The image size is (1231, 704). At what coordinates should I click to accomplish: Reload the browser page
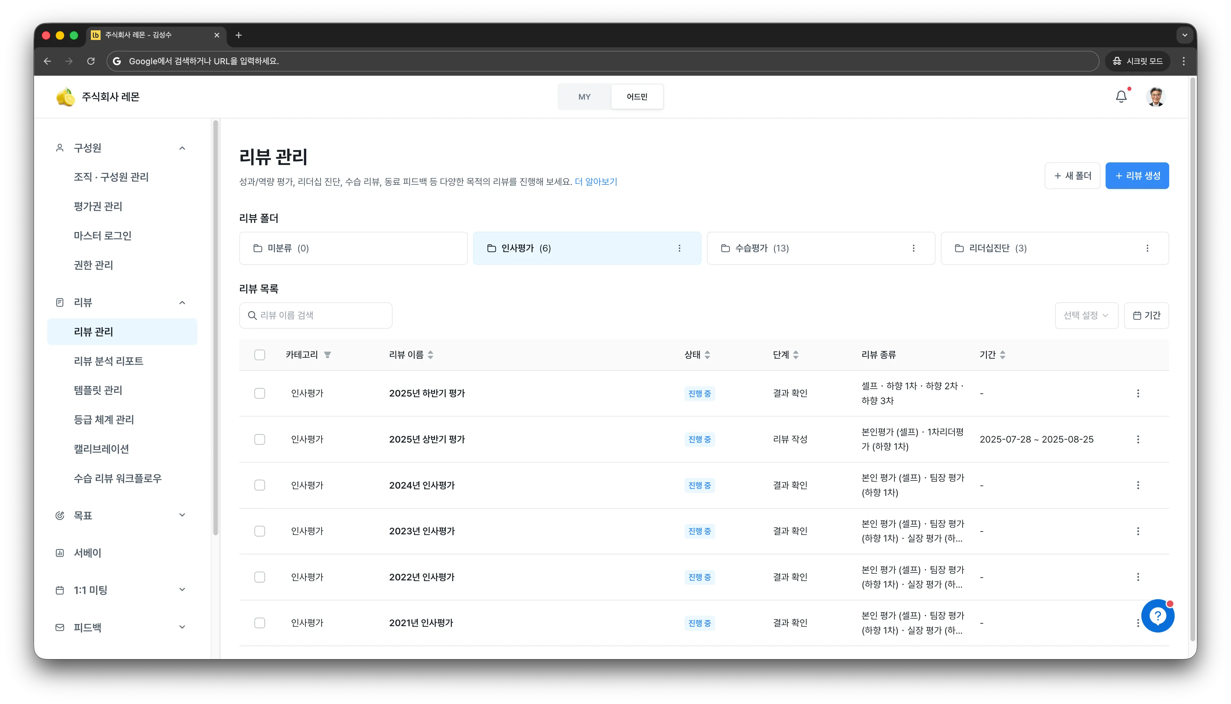click(x=91, y=61)
